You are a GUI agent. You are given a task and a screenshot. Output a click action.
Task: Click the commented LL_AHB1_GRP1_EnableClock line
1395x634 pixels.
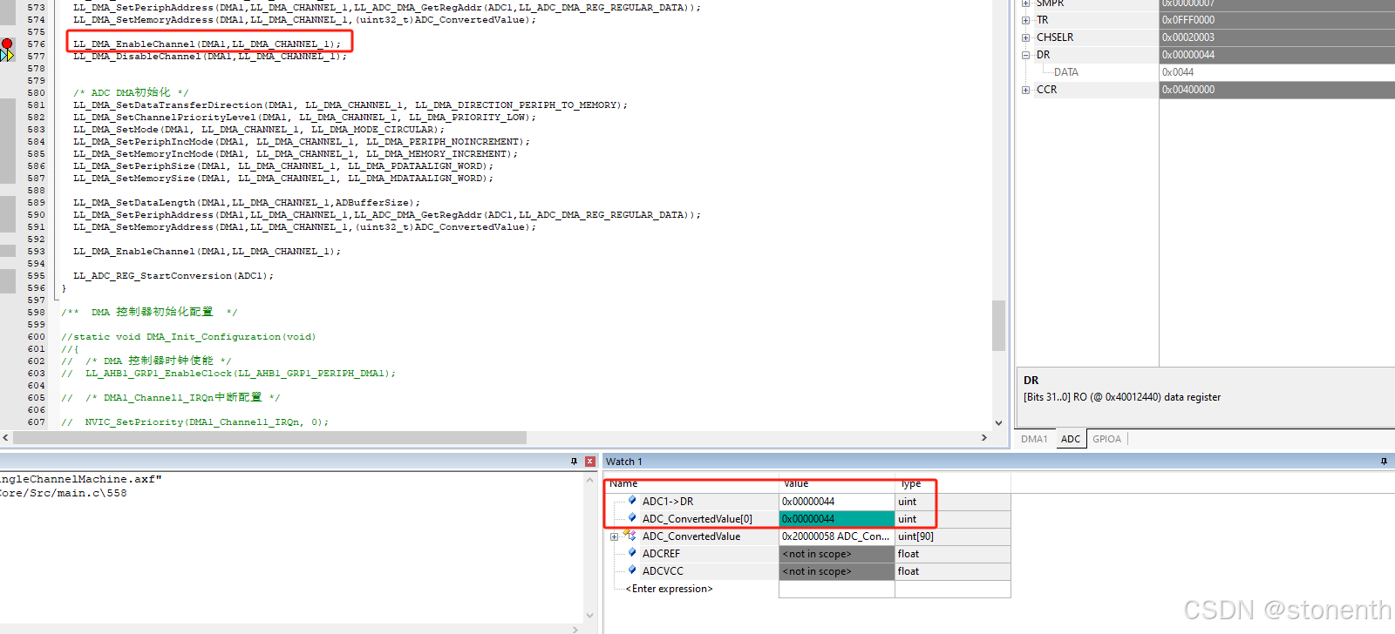228,374
